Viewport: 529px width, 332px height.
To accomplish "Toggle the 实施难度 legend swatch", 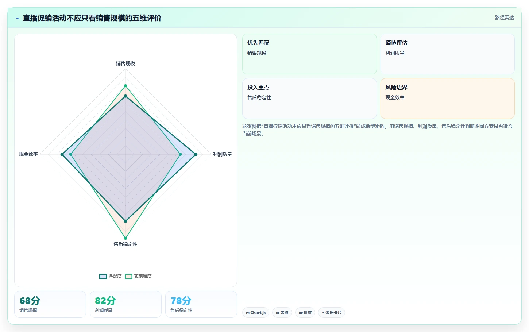I will (128, 276).
